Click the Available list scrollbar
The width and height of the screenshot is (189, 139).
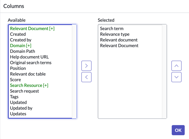point(74,71)
